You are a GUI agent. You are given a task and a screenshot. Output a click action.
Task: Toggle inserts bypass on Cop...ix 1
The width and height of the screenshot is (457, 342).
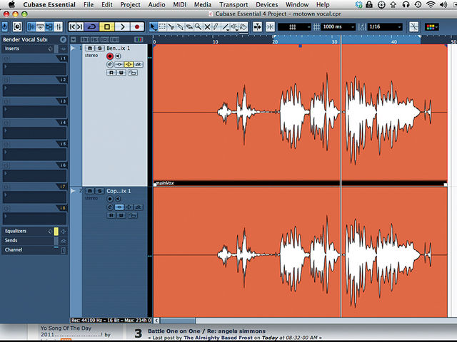(119, 207)
